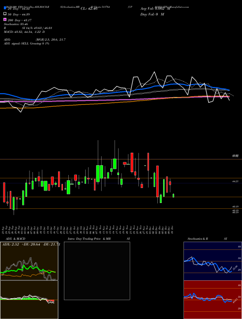Click the 'Stochastics & R' panel title
242x319 pixels.
click(198, 239)
